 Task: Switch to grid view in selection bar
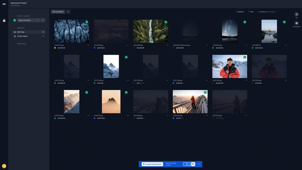[x=185, y=164]
